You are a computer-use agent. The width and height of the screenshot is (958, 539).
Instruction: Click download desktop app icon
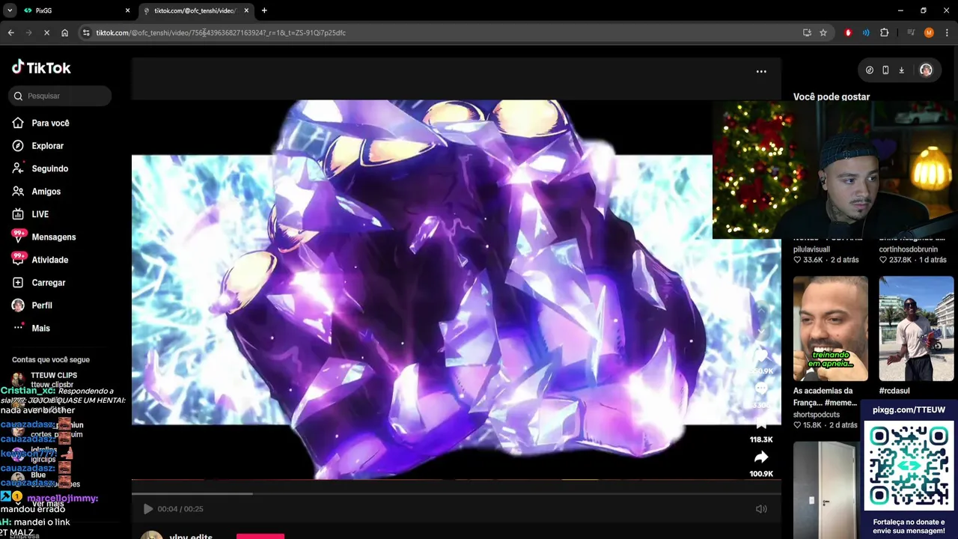pos(901,70)
